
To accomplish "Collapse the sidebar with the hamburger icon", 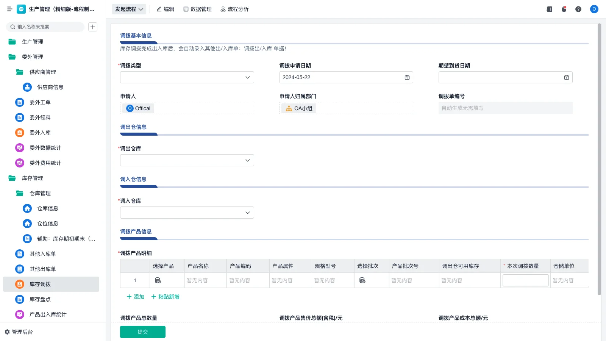I will [9, 9].
